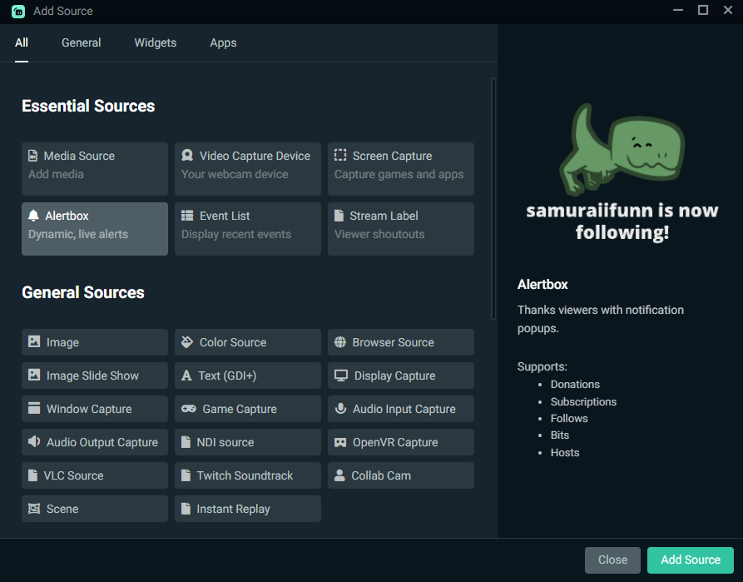This screenshot has width=743, height=582.
Task: Click the "Capture games and apps" description
Action: point(399,175)
